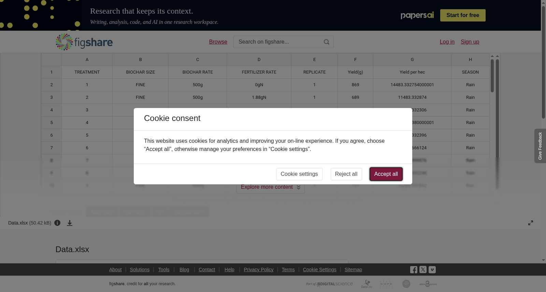Accept all cookies
Image resolution: width=546 pixels, height=292 pixels.
386,174
